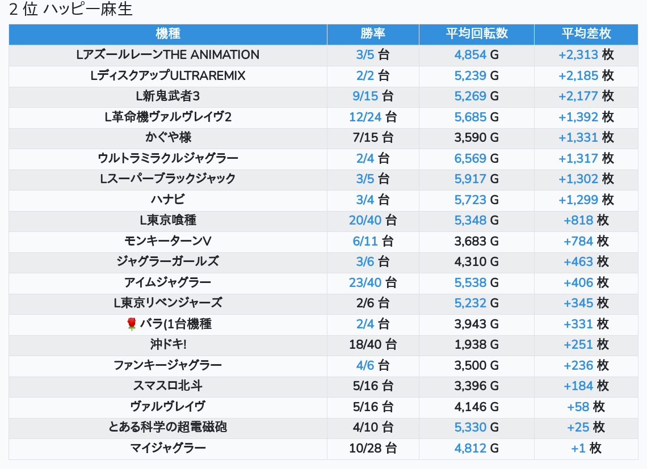Click the rose emoji icon beside バラ
The image size is (647, 469).
[x=132, y=324]
